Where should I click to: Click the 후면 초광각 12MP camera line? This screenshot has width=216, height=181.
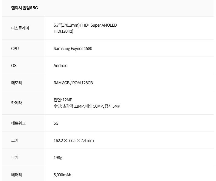tap(87, 106)
